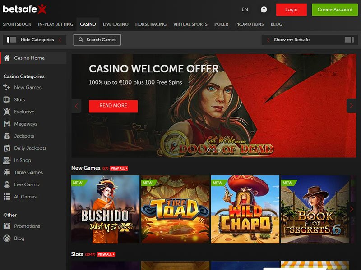Open the EN language selector
Image resolution: width=361 pixels, height=270 pixels.
point(245,9)
